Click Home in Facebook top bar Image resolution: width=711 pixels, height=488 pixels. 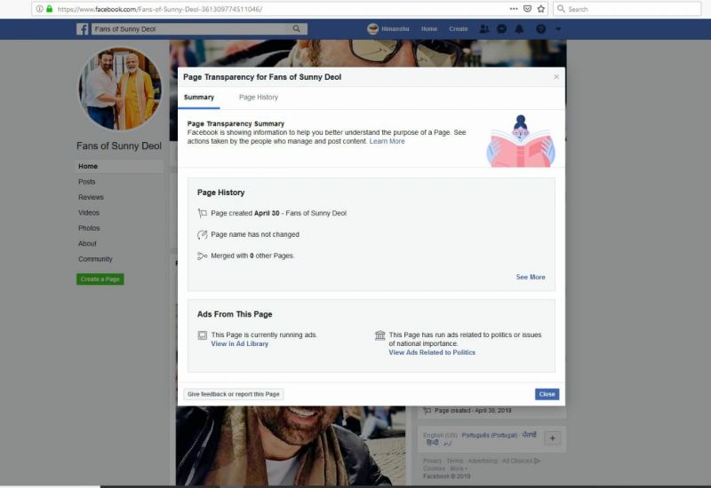pos(429,29)
